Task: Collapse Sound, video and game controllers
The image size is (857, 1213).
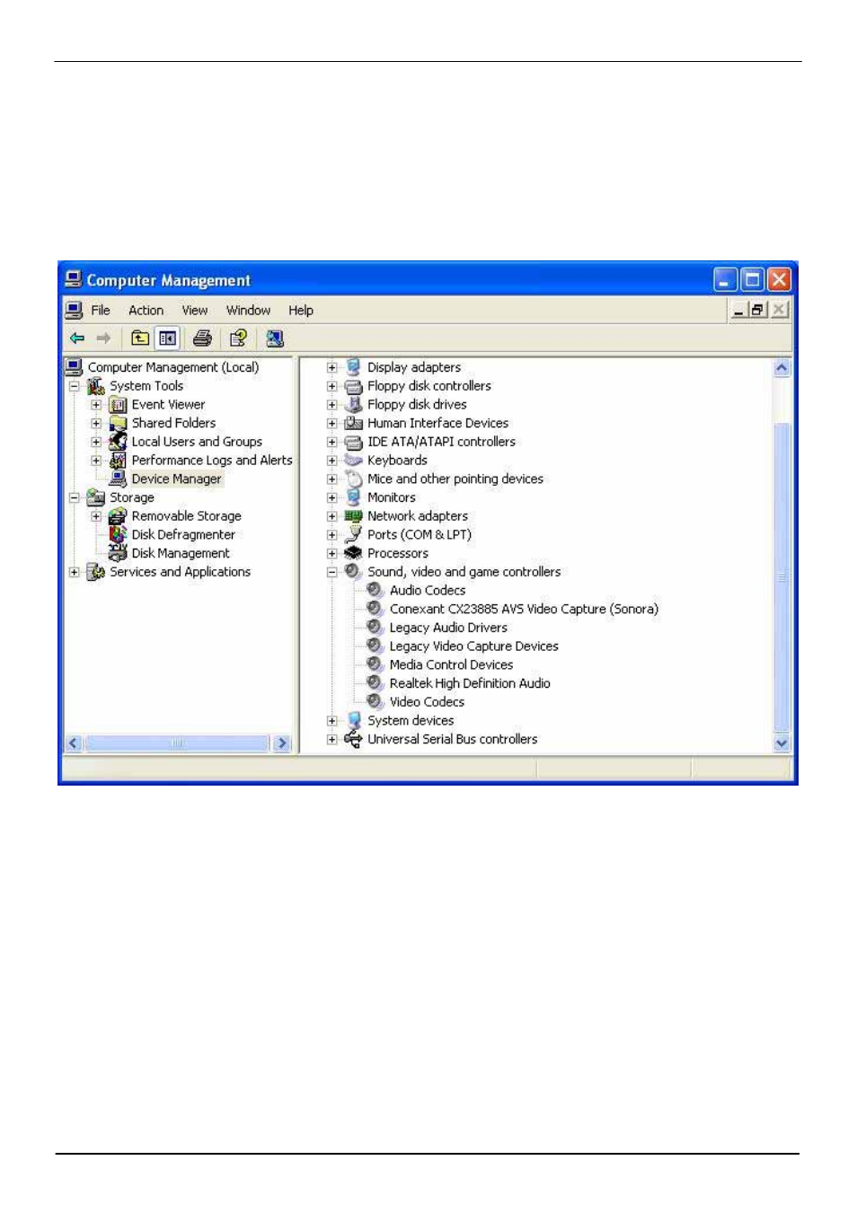Action: 331,572
